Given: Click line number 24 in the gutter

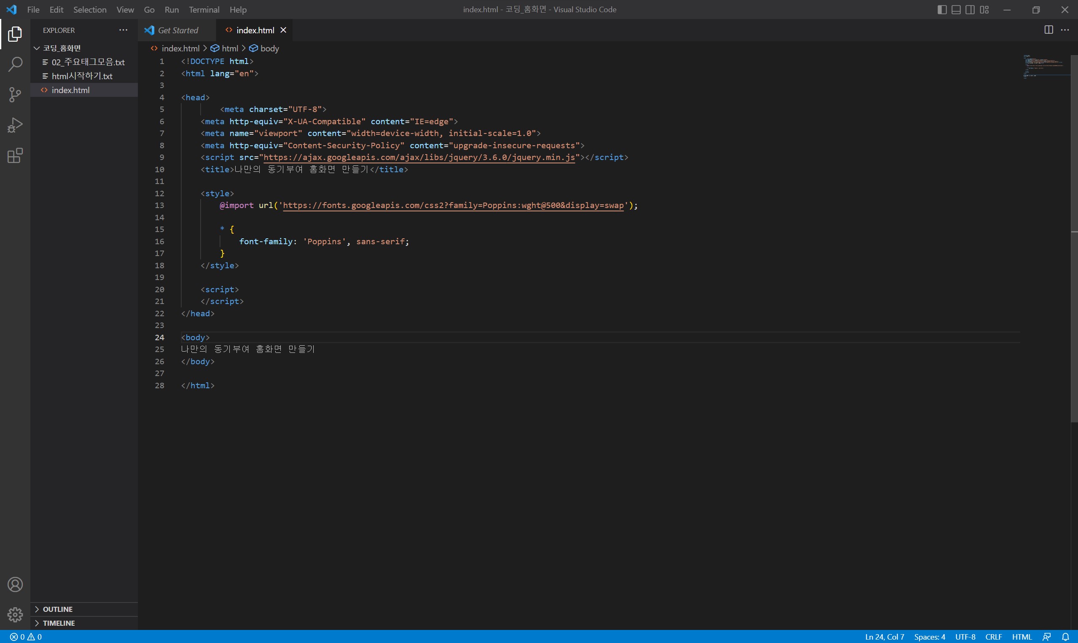Looking at the screenshot, I should point(159,338).
